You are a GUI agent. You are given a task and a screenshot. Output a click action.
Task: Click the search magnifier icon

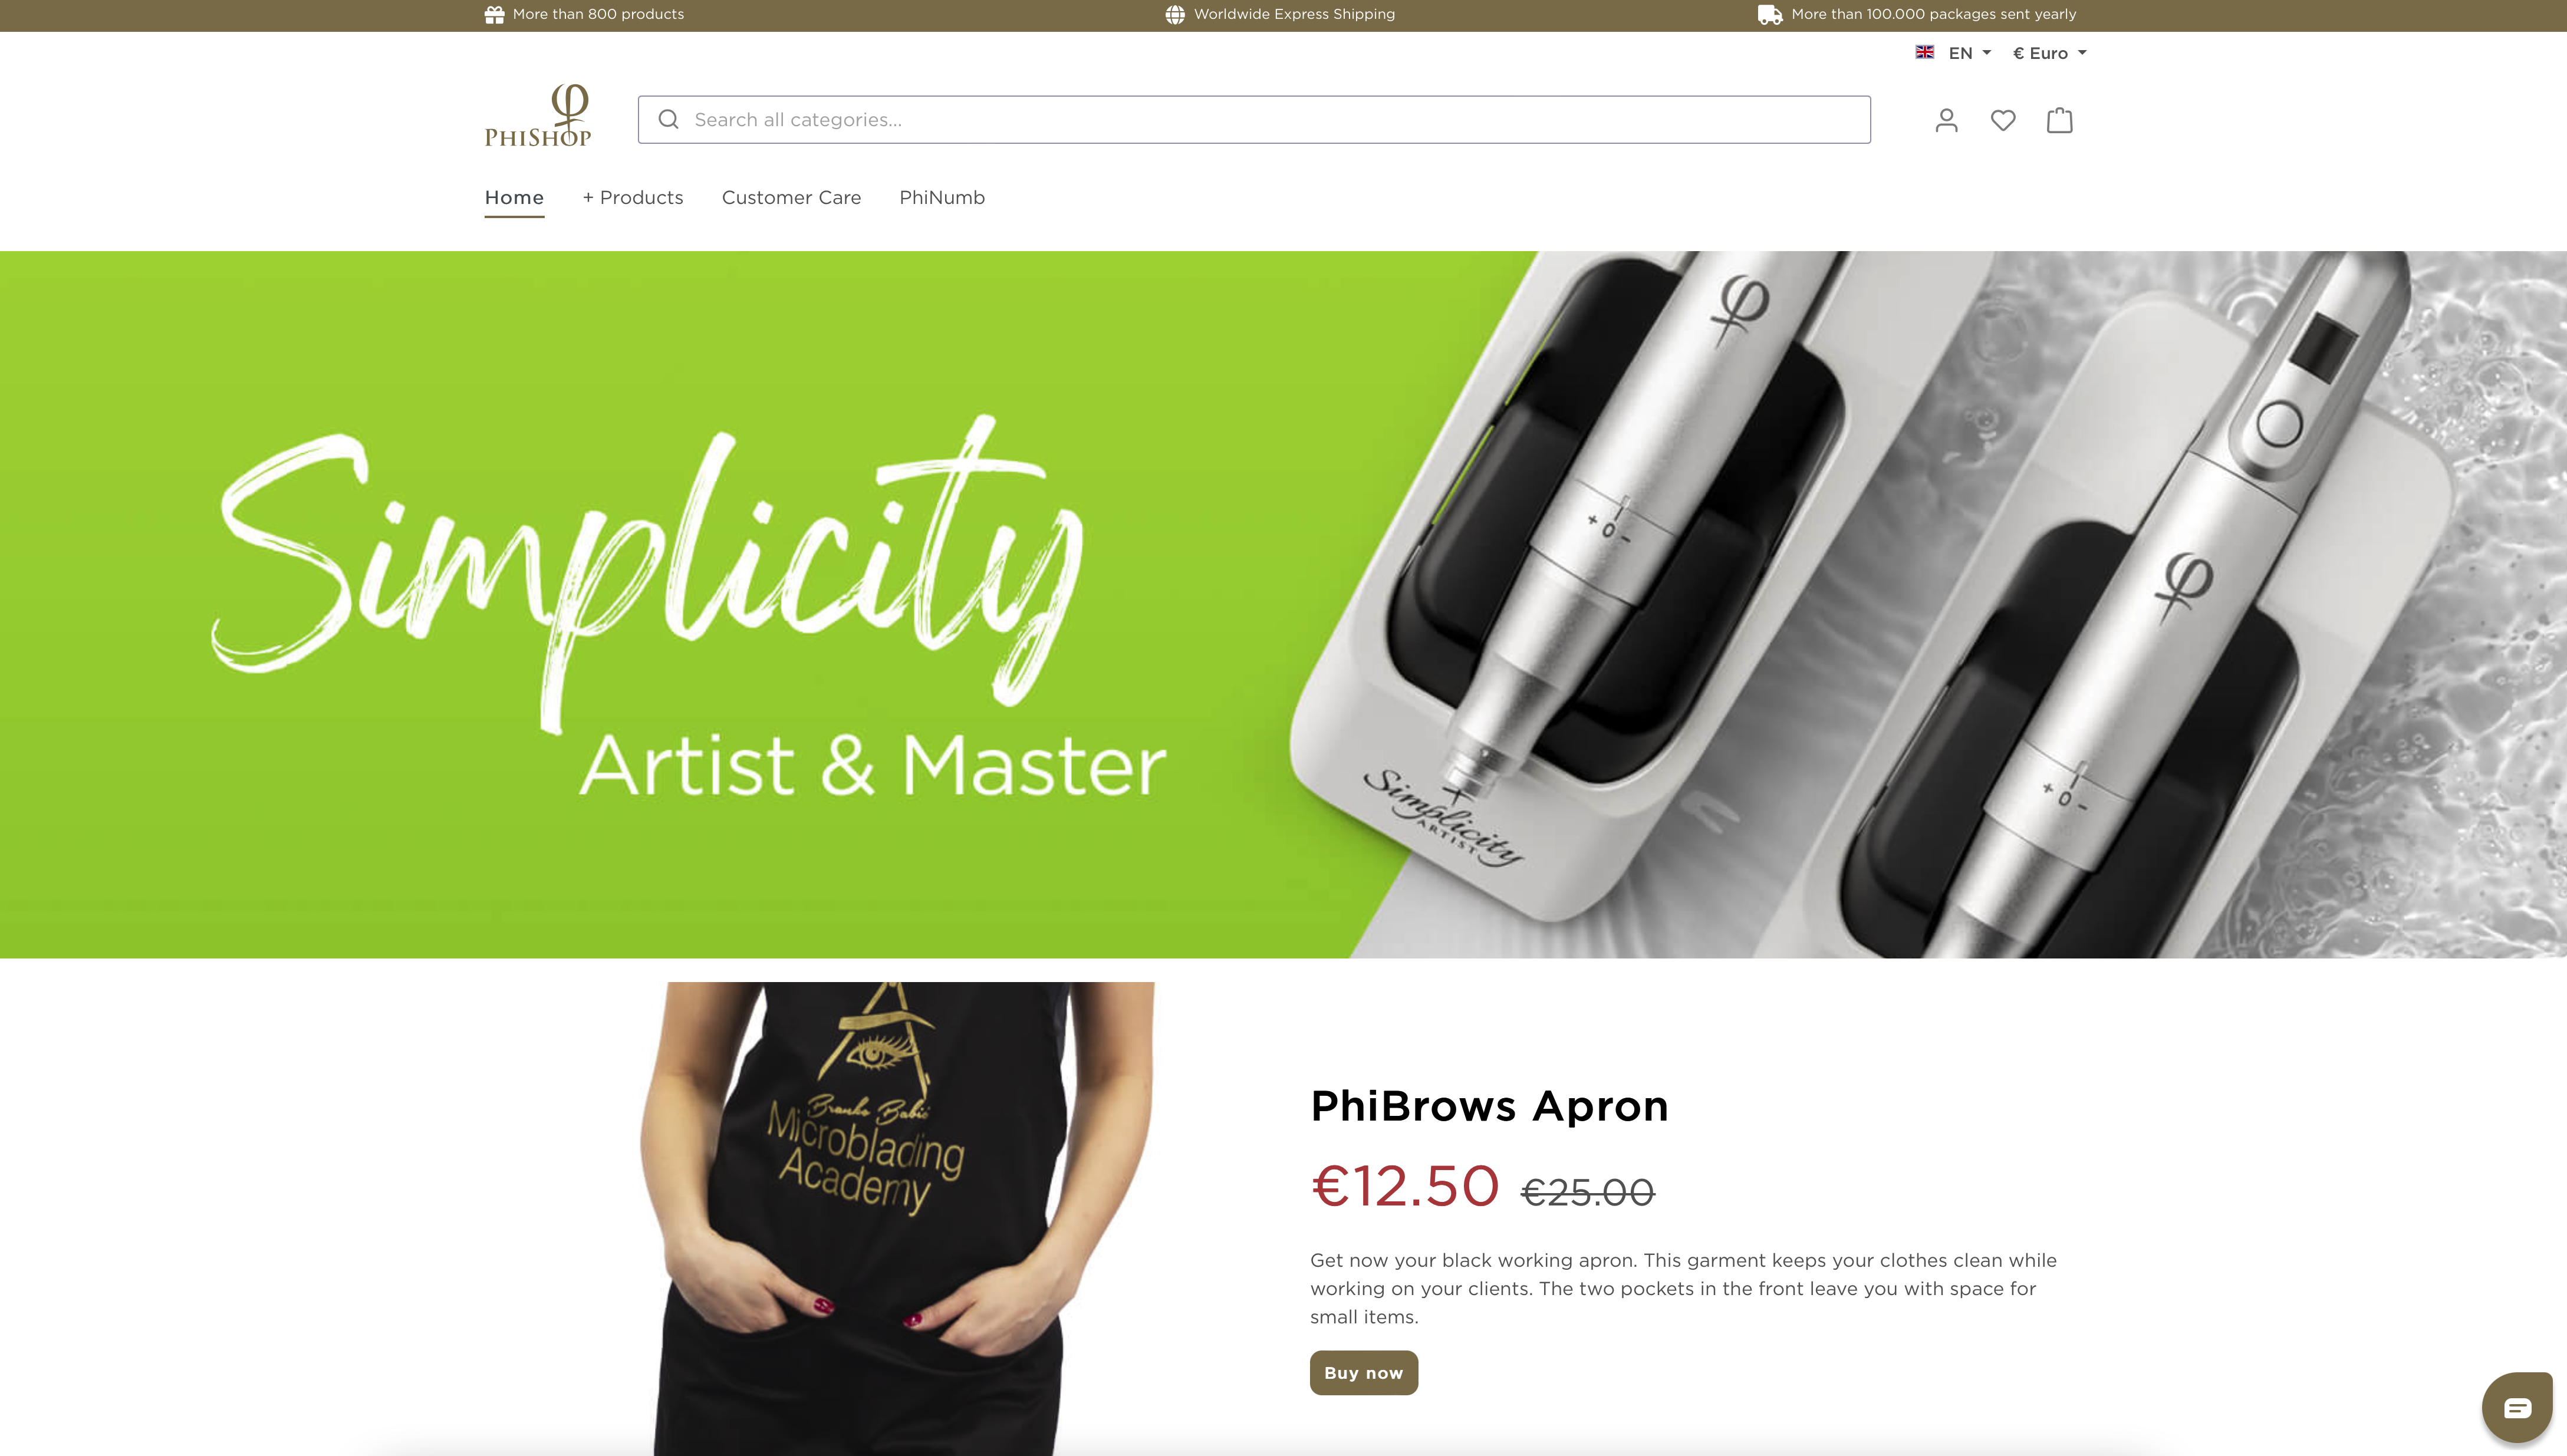click(669, 120)
